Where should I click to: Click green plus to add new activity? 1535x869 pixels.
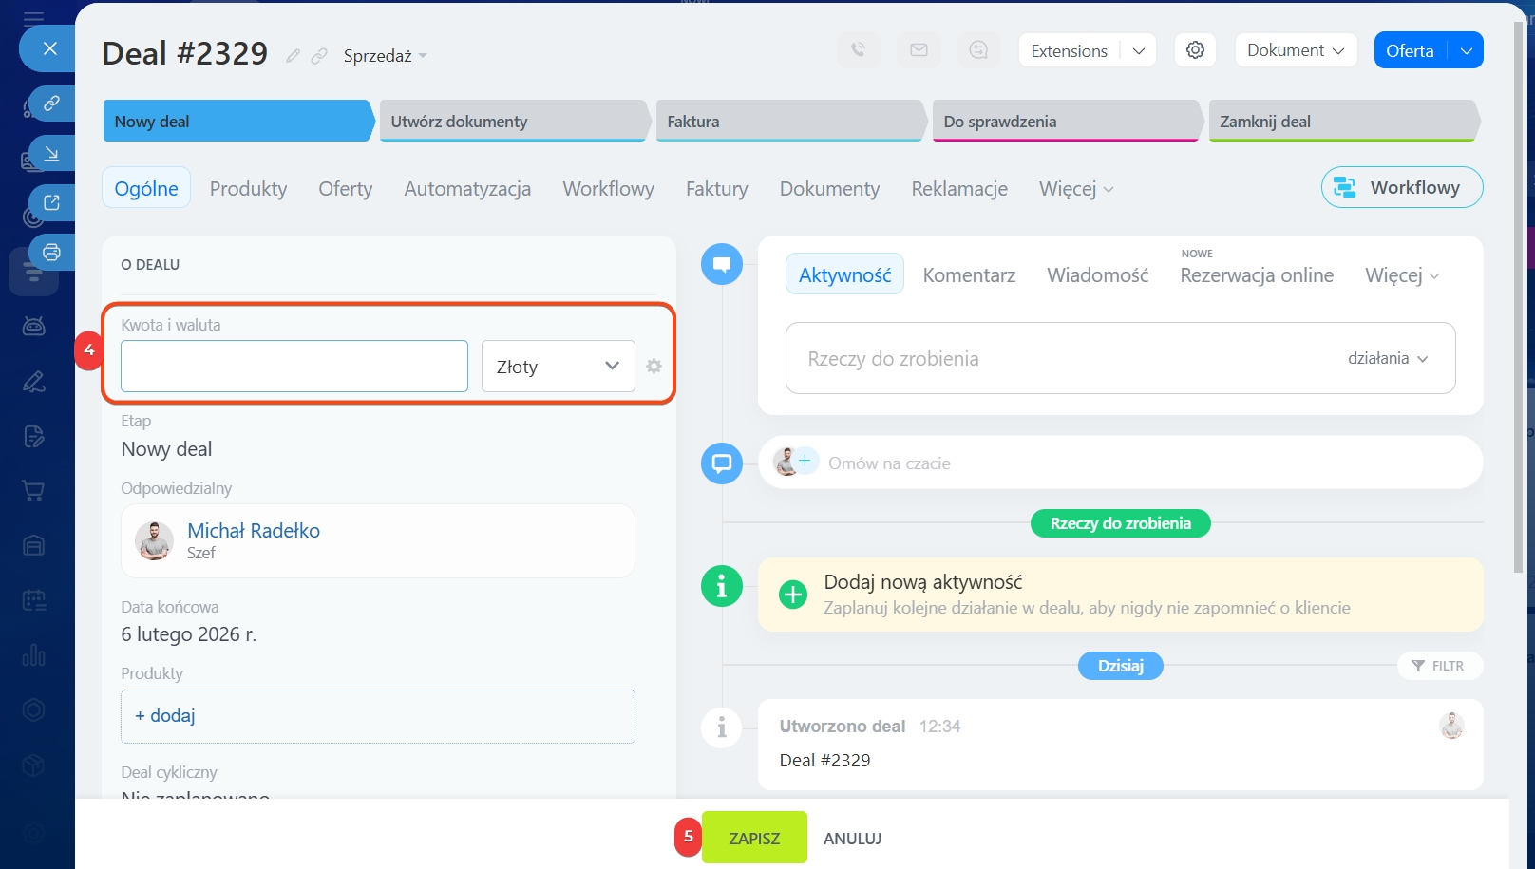(x=792, y=595)
